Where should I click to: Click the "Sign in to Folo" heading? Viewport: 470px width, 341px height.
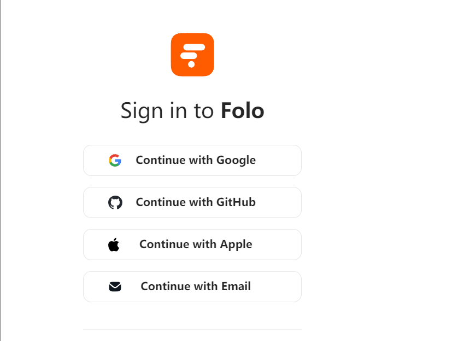click(x=192, y=110)
